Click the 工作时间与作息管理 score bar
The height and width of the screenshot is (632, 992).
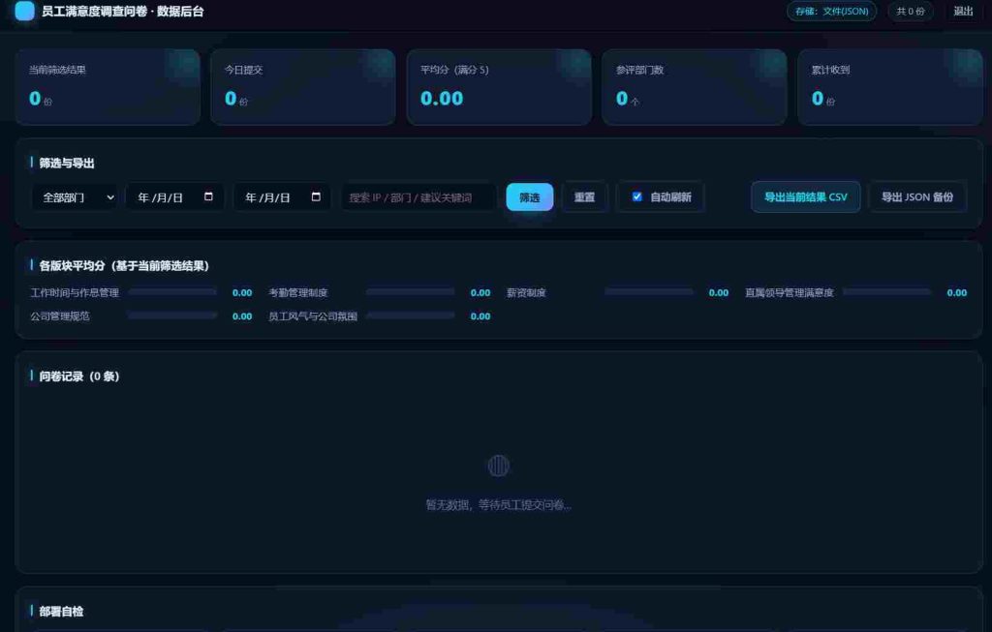172,292
